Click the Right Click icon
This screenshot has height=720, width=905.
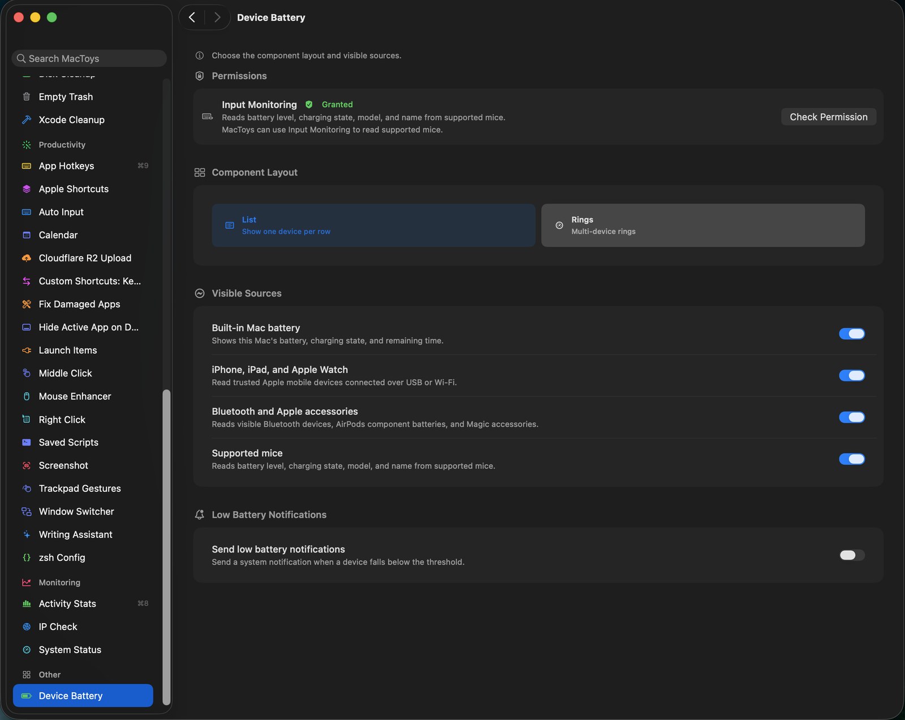[27, 419]
